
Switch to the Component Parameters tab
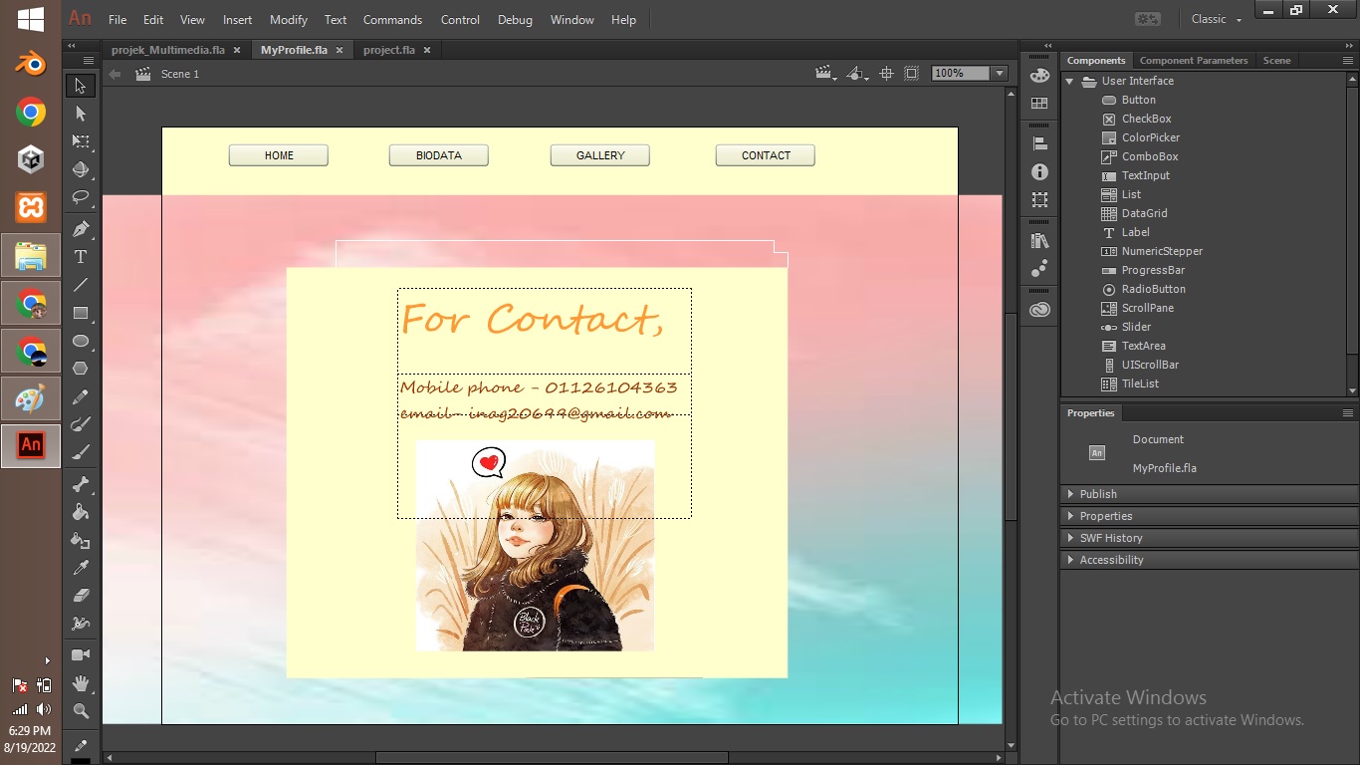(1193, 61)
